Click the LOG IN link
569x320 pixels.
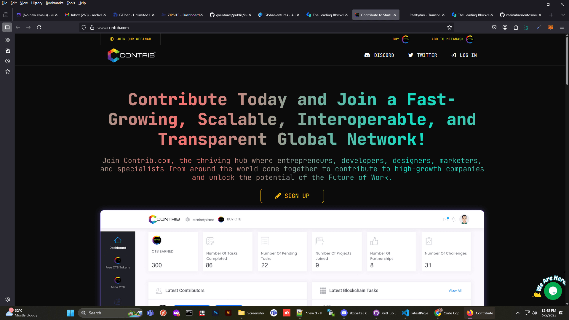(464, 55)
